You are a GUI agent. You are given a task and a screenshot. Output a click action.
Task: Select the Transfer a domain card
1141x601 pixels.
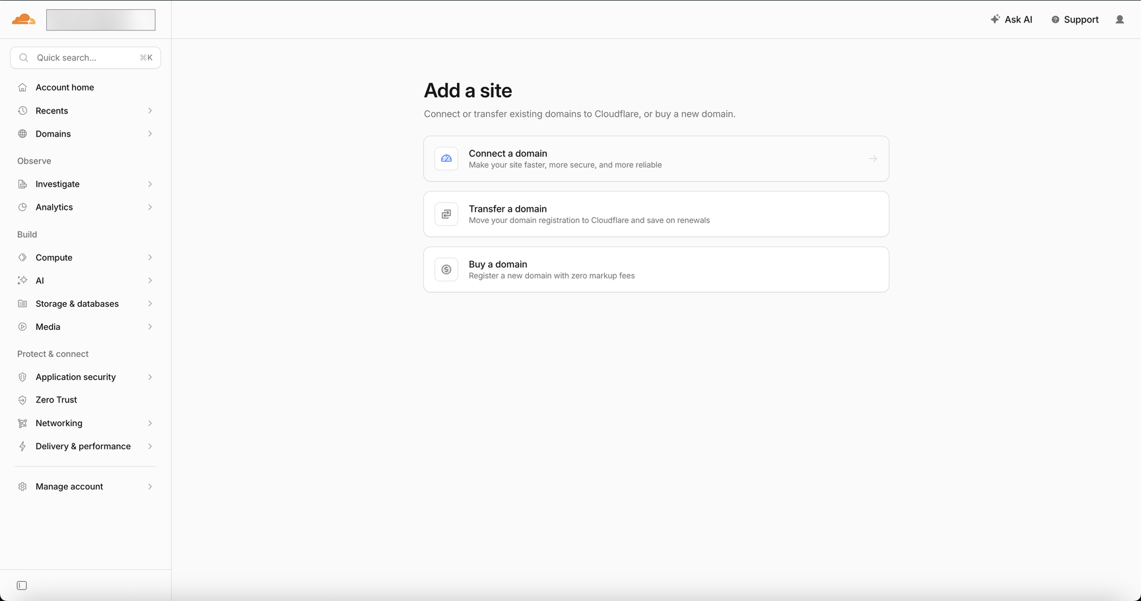656,214
